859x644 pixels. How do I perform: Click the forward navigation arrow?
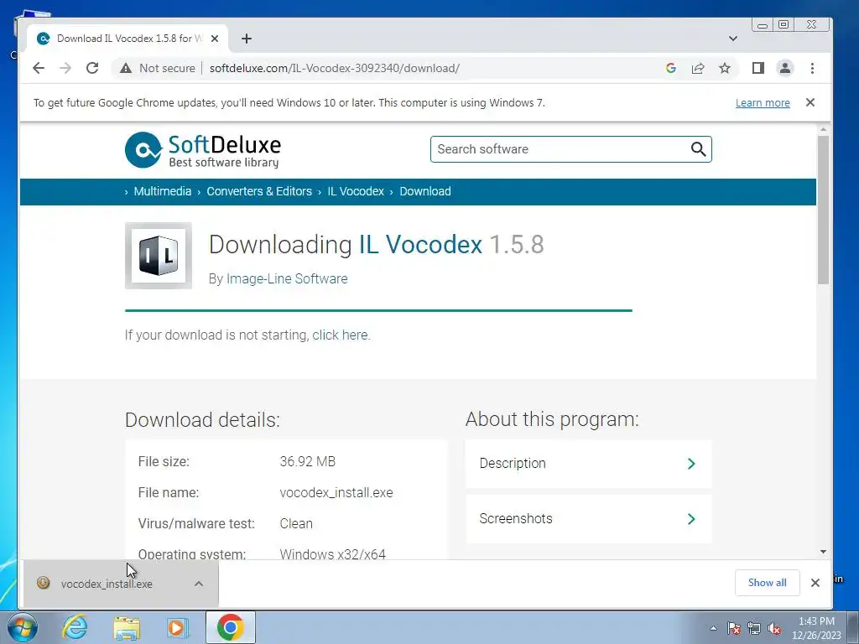coord(65,68)
